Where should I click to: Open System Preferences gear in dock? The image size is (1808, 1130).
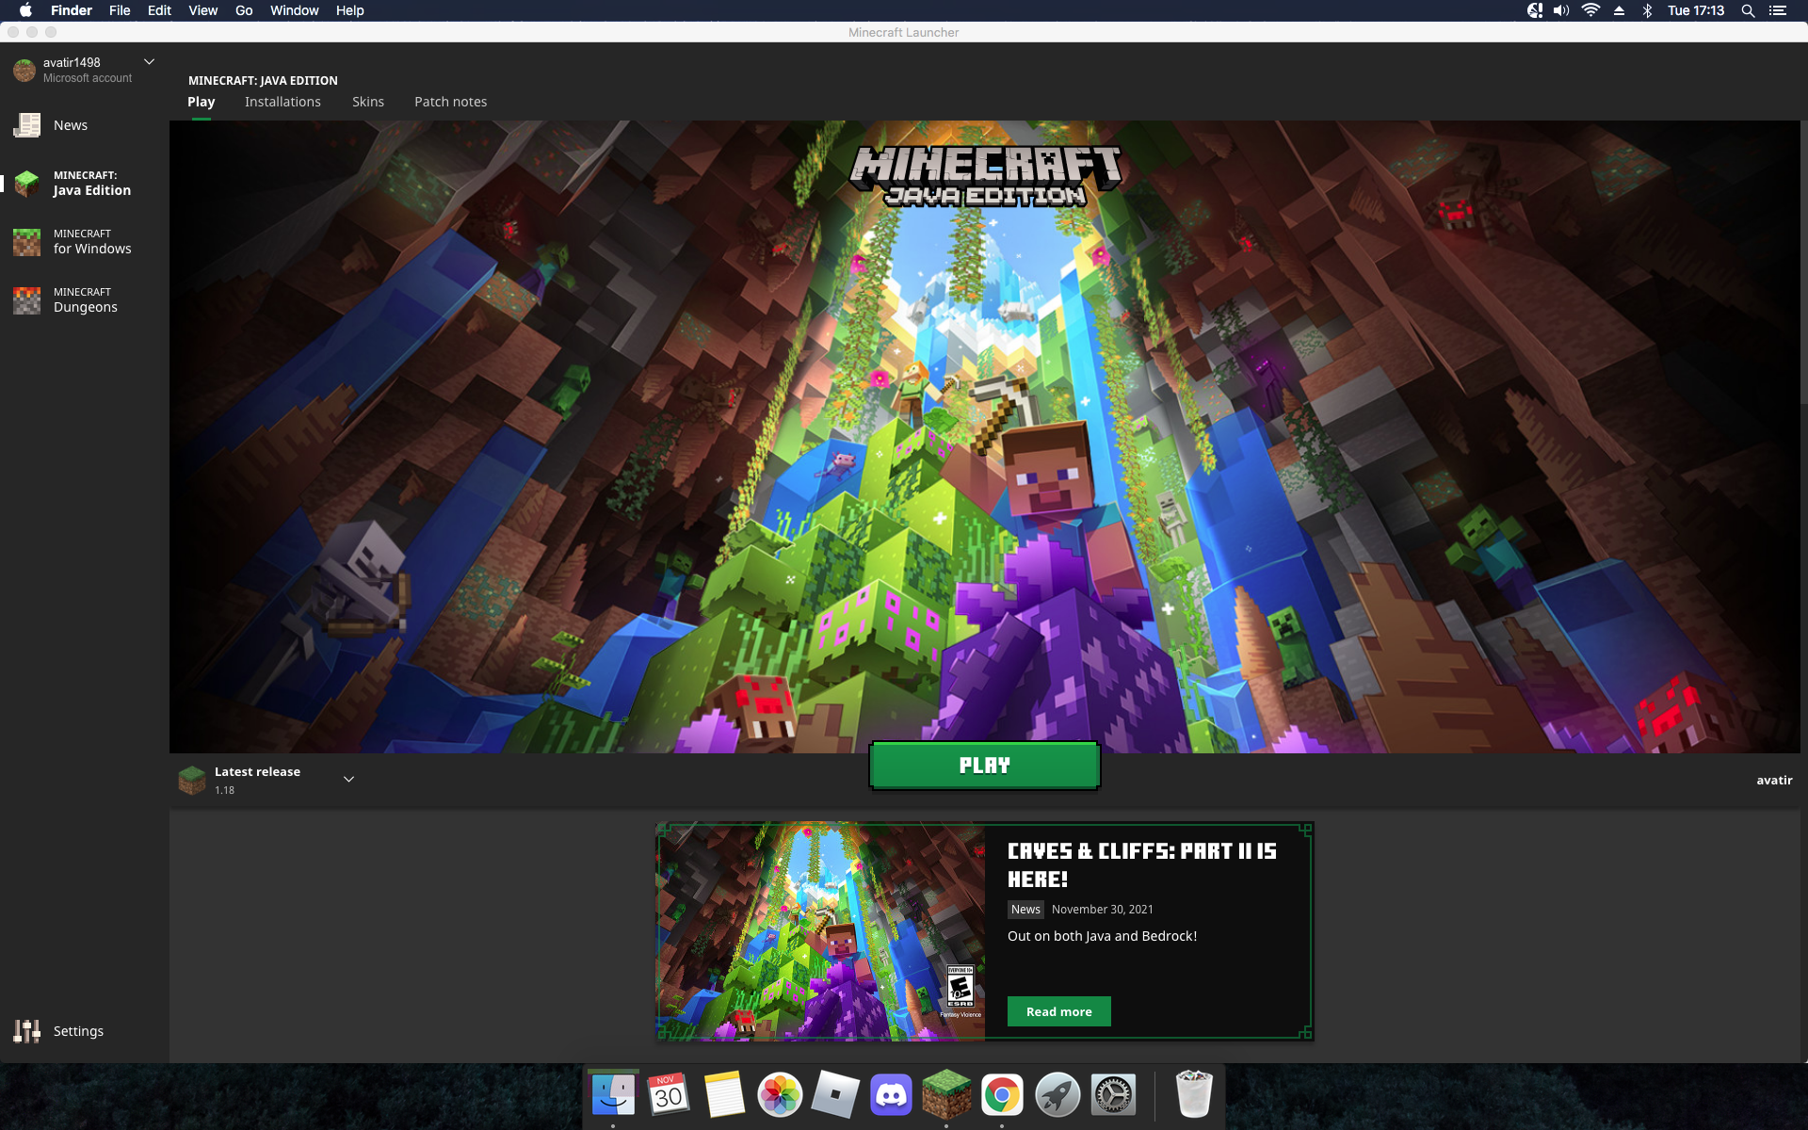click(x=1113, y=1095)
